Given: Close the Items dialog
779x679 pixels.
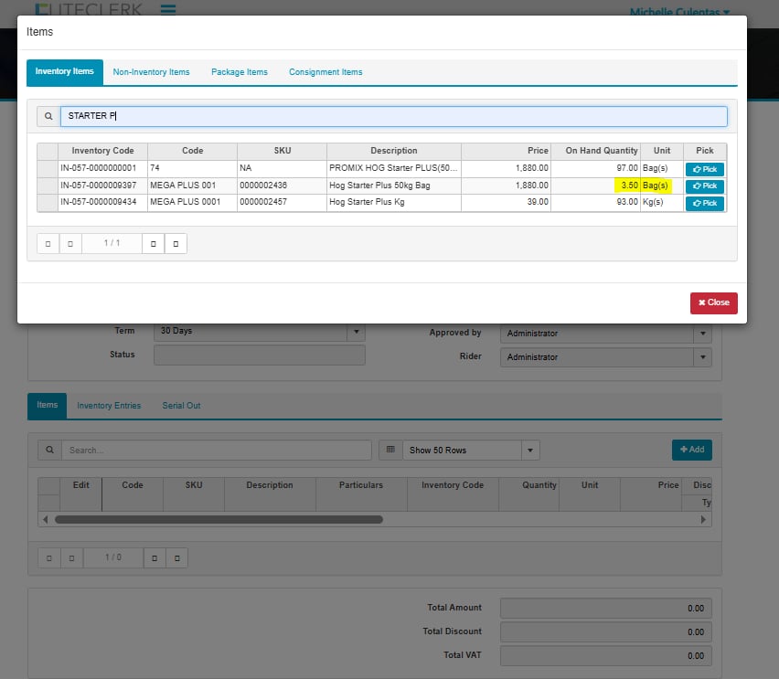Looking at the screenshot, I should tap(713, 302).
